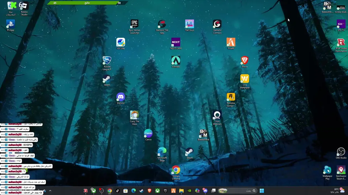Launch the FiveM desktop shortcut
Screen dimensions: 348x195
tap(231, 44)
